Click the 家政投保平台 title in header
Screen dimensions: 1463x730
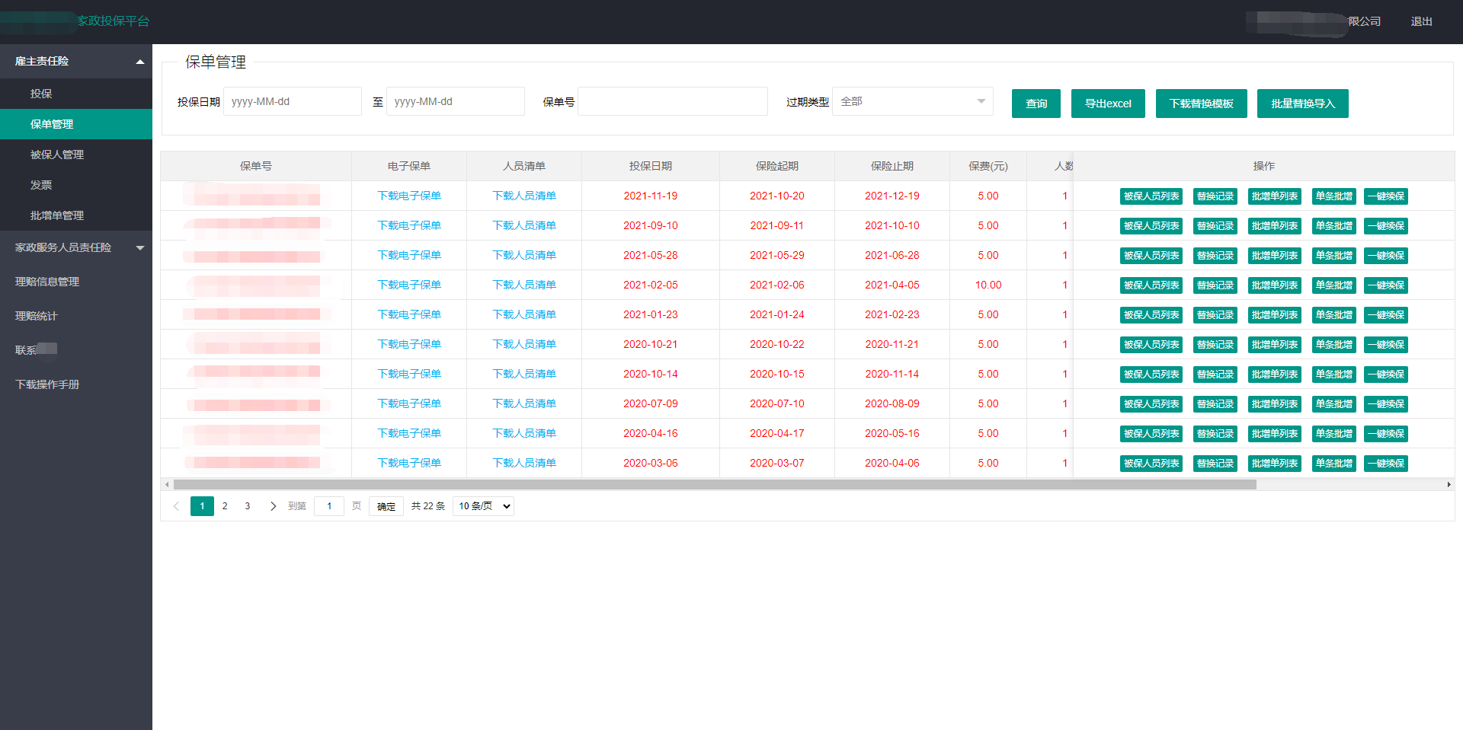click(x=113, y=21)
